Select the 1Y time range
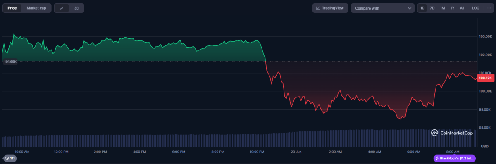Image resolution: width=496 pixels, height=164 pixels. (x=452, y=8)
